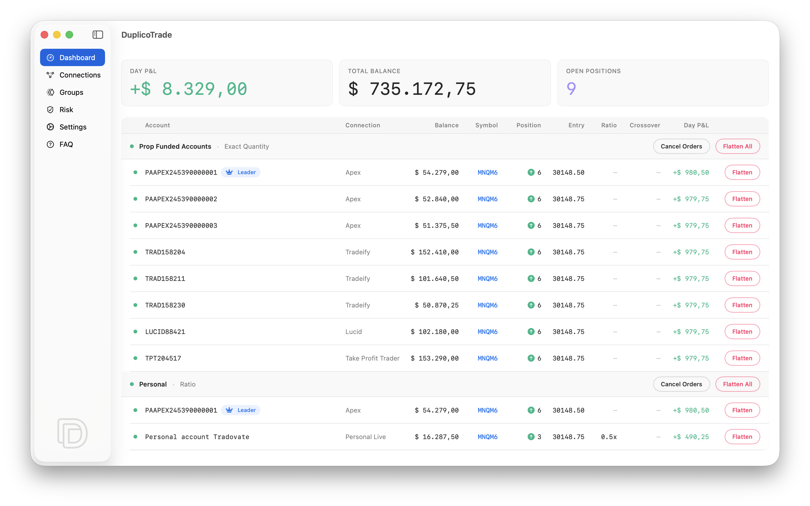Click Leader crown badge in Personal group
The width and height of the screenshot is (810, 506).
tap(241, 410)
